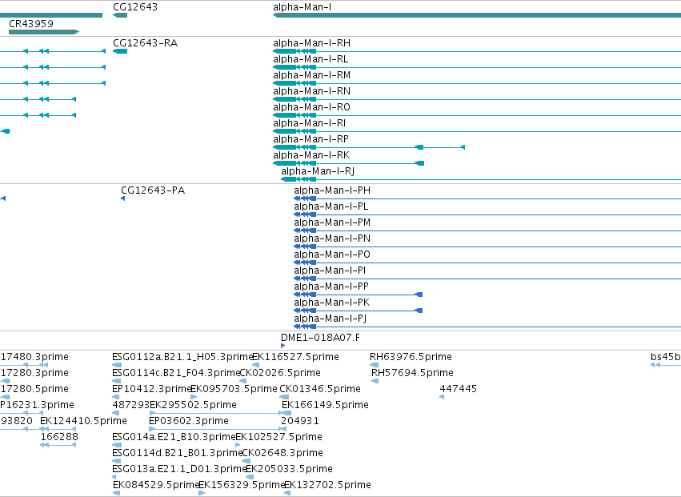Viewport: 681px width, 497px height.
Task: Click the alpha-Man-I-PN protein label
Action: (332, 238)
